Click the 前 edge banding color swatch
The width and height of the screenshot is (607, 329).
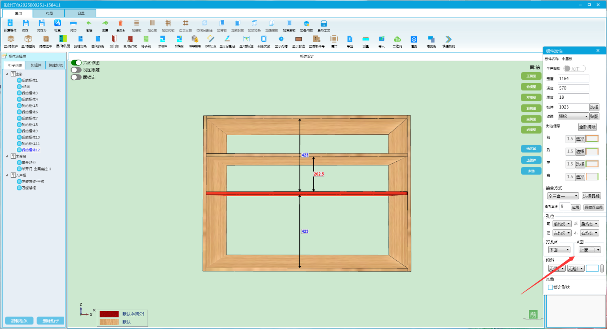[592, 139]
